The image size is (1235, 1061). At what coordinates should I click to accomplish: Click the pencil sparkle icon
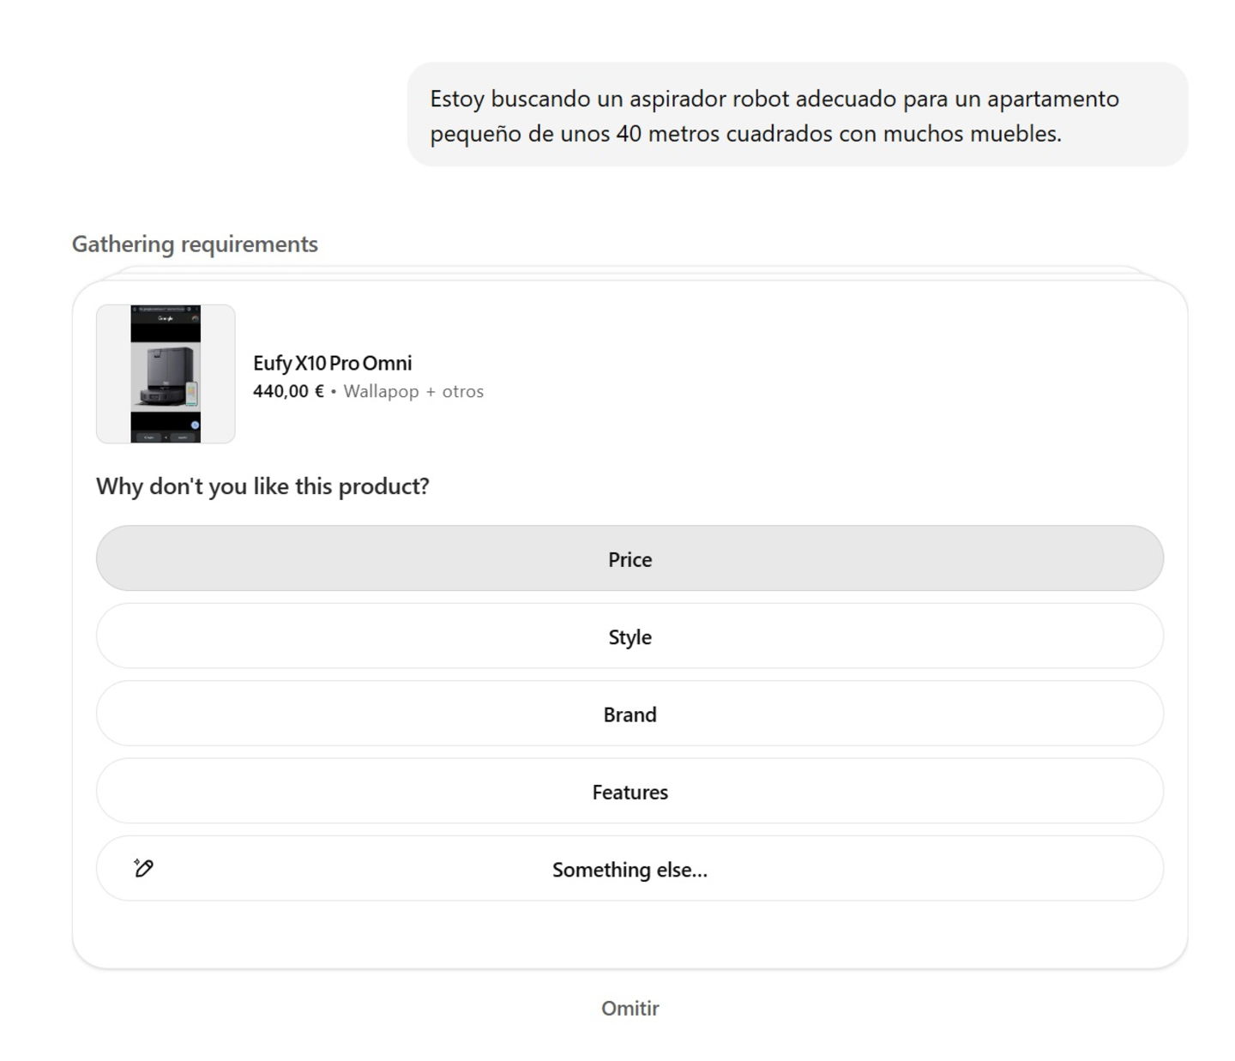click(143, 868)
